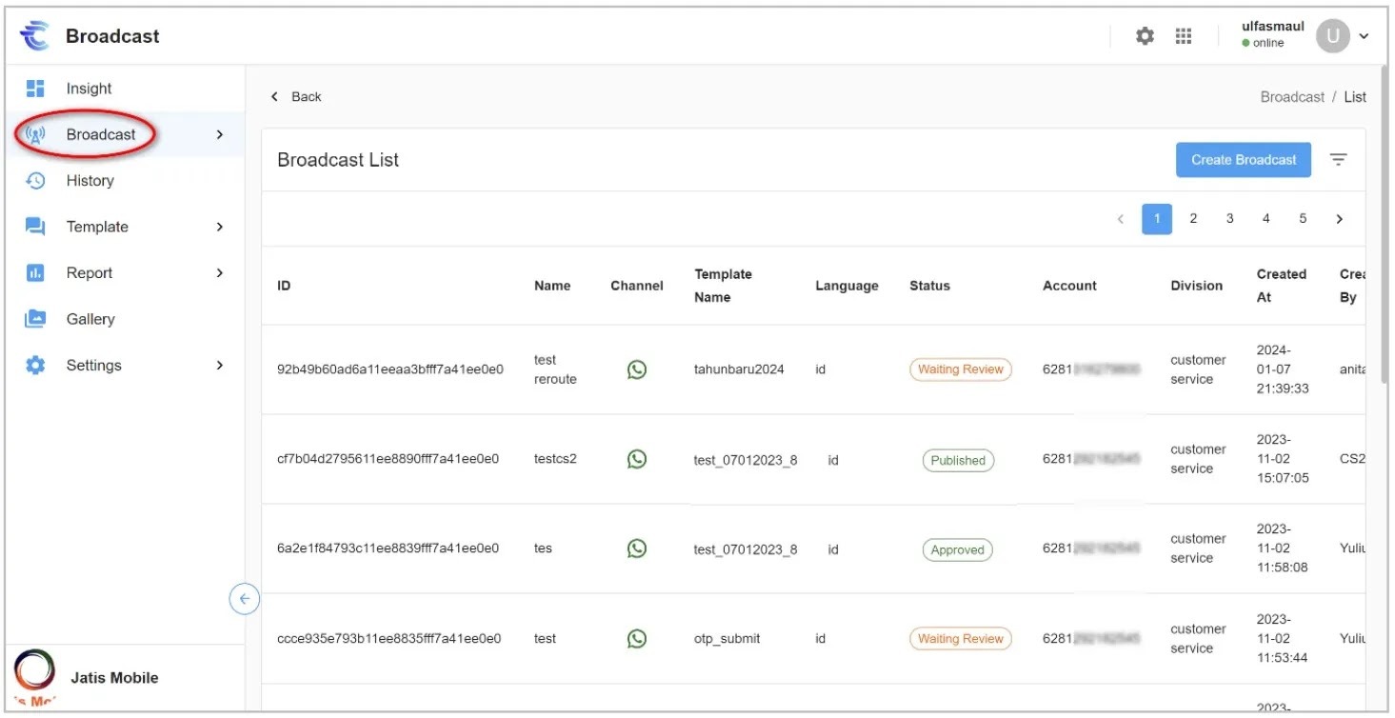This screenshot has width=1395, height=718.
Task: Click the filter icon beside Create Broadcast
Action: pos(1339,160)
